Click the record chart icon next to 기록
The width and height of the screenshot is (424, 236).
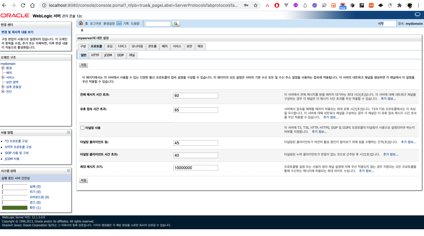tap(119, 23)
